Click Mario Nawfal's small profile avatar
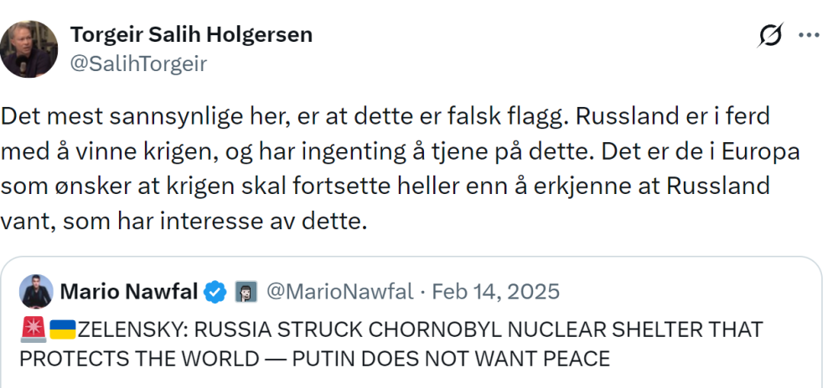Screen dimensions: 838x388 pos(36,291)
